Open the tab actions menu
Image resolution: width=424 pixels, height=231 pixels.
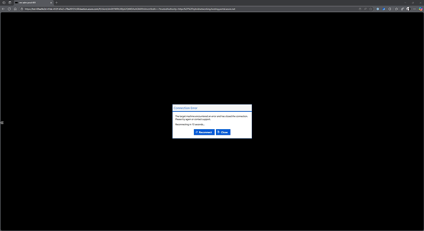(10, 3)
